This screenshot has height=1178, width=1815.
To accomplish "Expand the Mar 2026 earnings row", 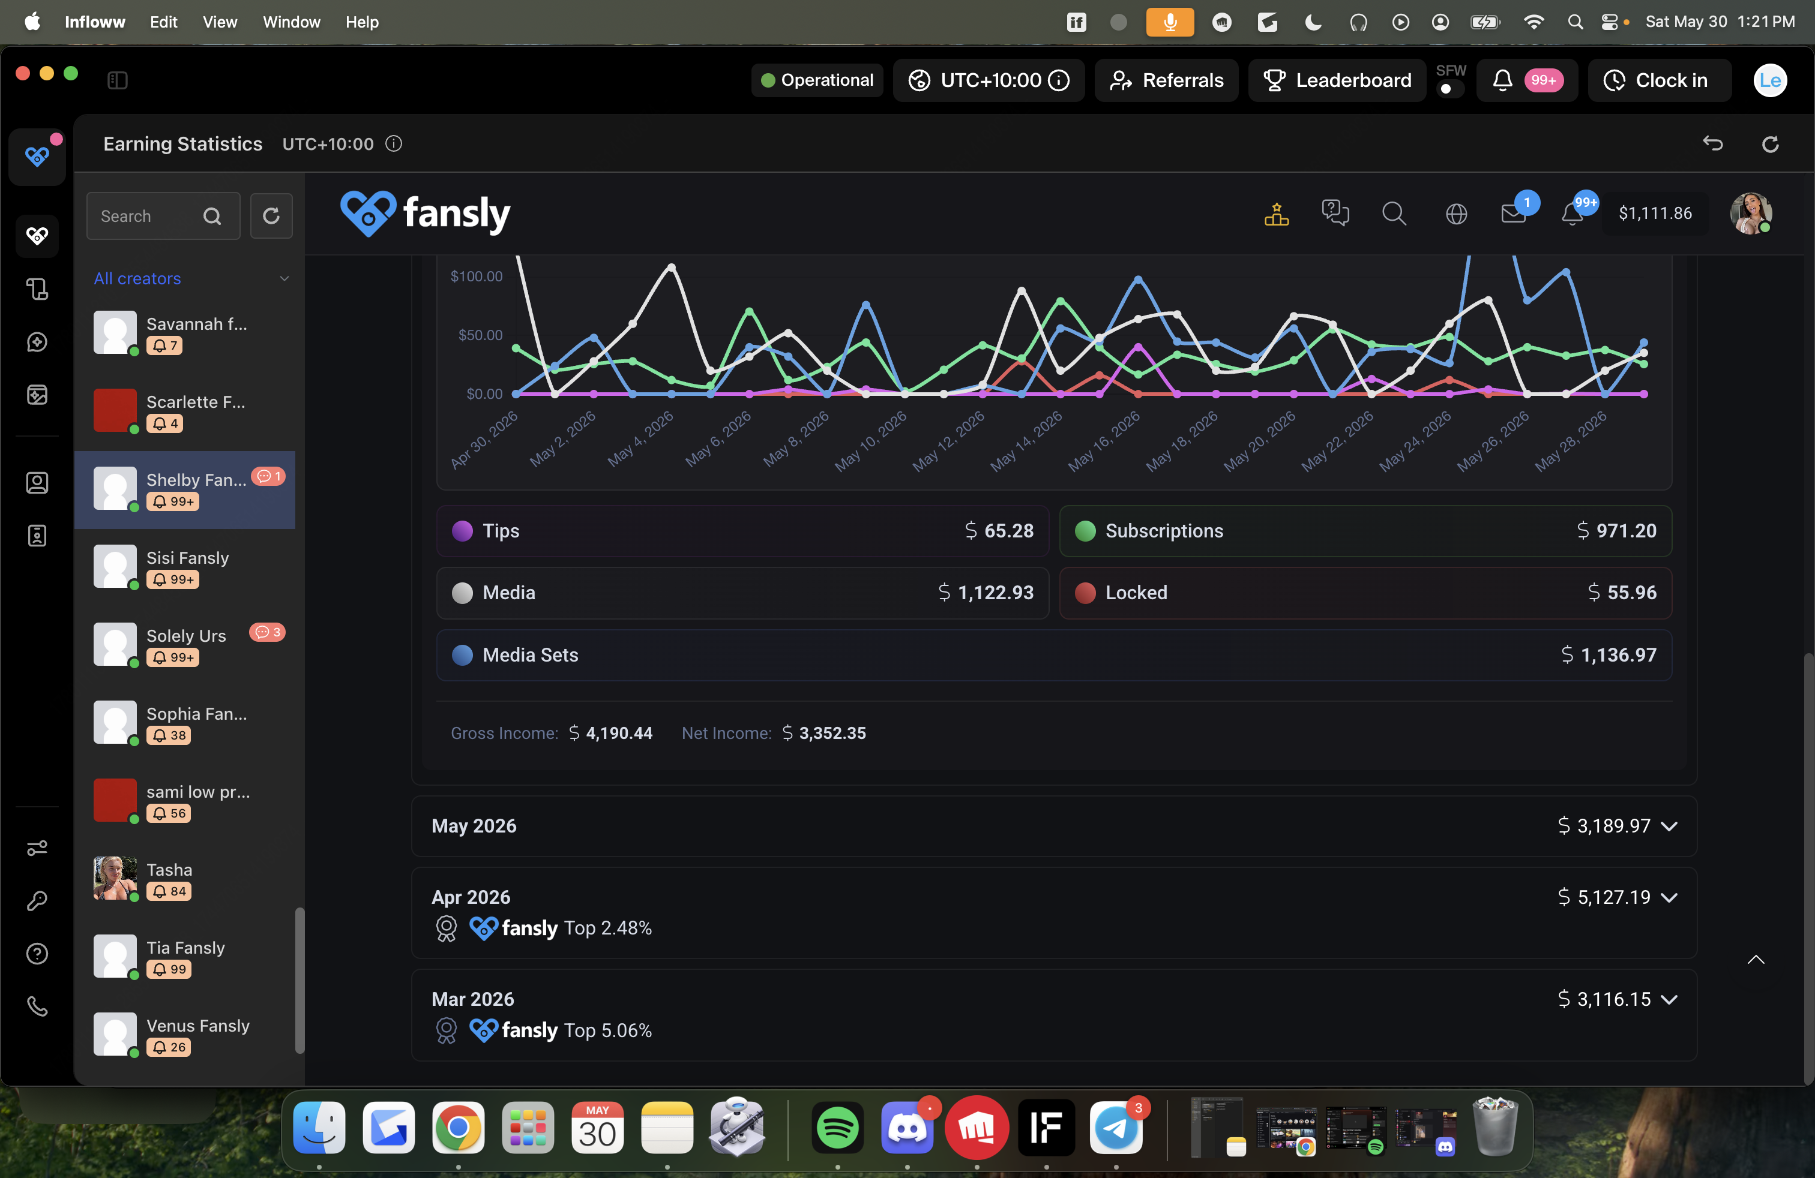I will 1054,1015.
